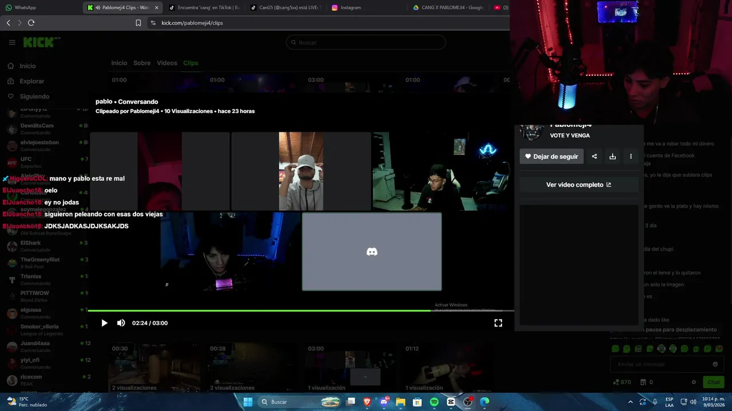Open elviejoesteban channel in sidebar
The image size is (732, 411).
click(46, 146)
